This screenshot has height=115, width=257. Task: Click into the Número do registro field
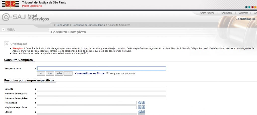click(x=101, y=98)
